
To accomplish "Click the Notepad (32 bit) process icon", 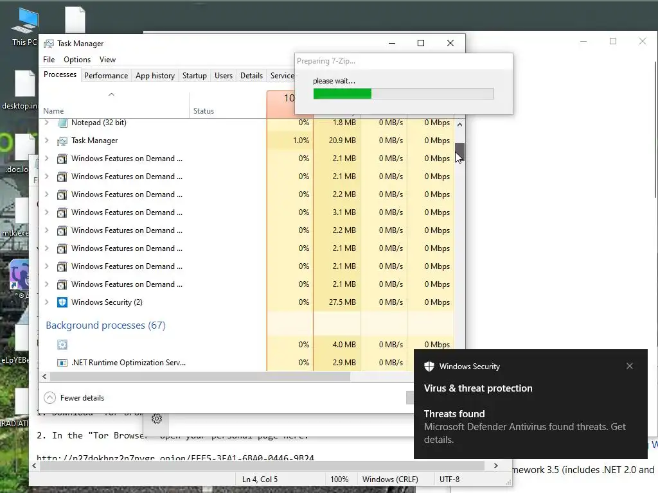I will (62, 123).
